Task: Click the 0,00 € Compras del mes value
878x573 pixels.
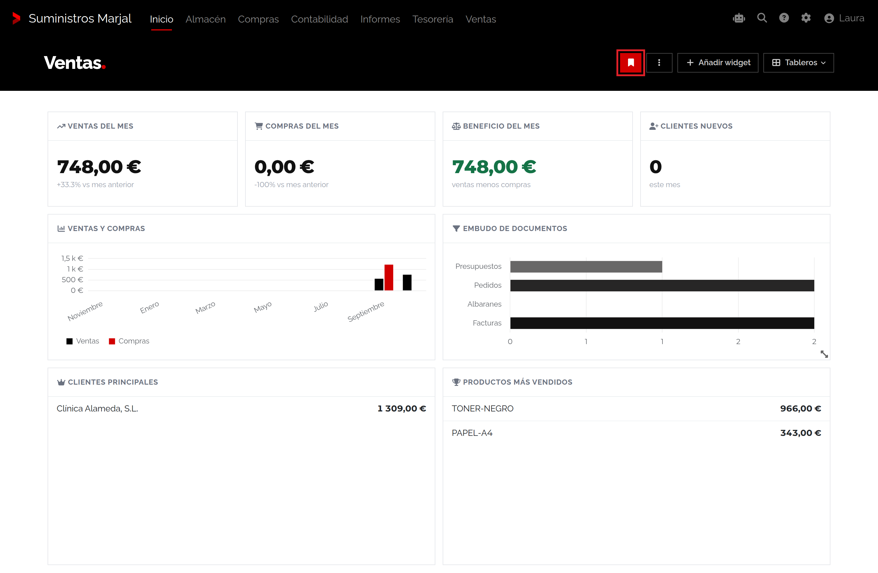Action: tap(284, 167)
